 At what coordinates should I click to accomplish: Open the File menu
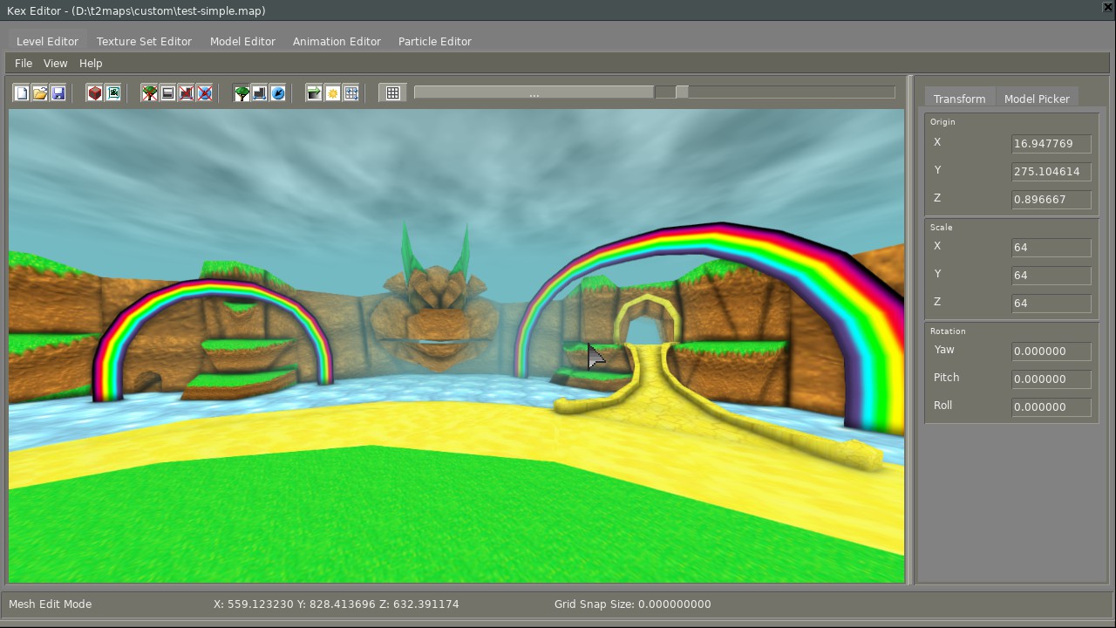pyautogui.click(x=24, y=64)
